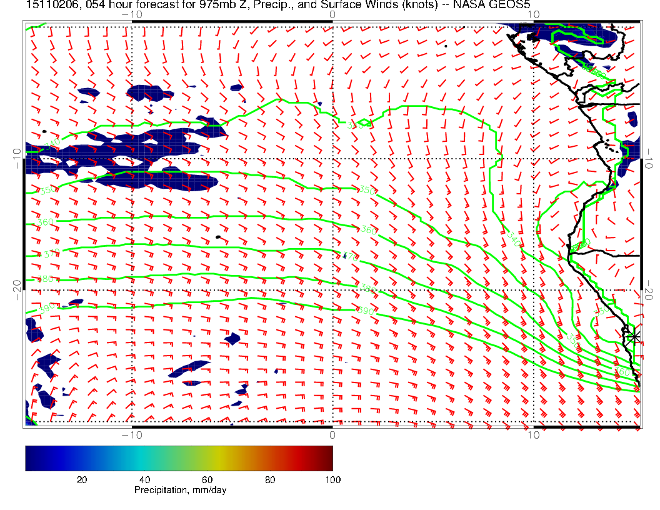This screenshot has height=510, width=660.
Task: Click the island dot near the top coastline
Action: coord(446,46)
